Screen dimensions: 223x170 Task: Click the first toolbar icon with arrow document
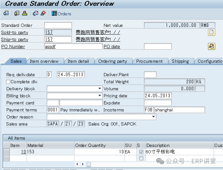[6, 13]
